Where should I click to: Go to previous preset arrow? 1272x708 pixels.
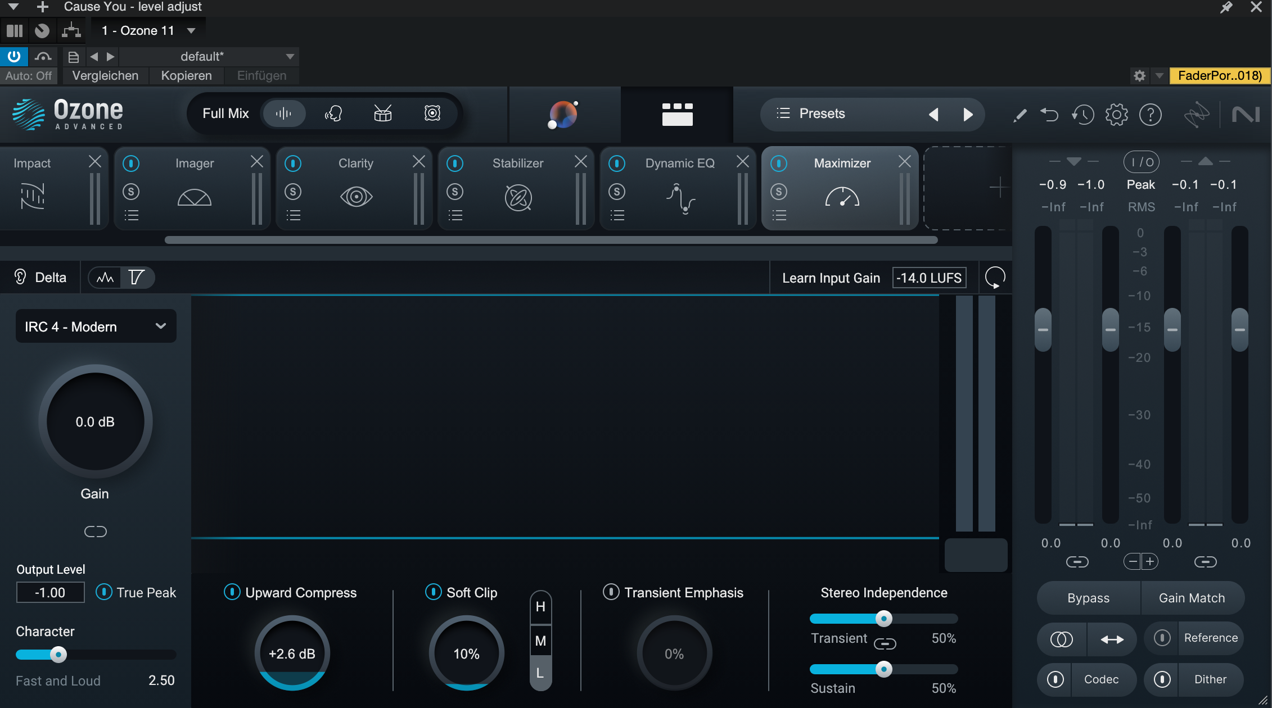pos(933,115)
